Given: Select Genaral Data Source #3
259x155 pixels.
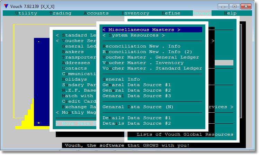Looking at the screenshot, I should pos(137,96).
